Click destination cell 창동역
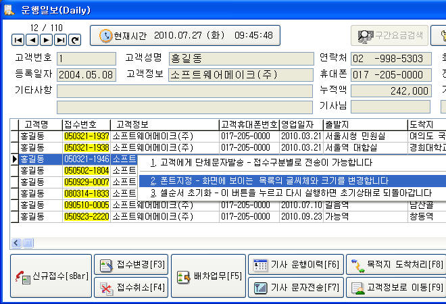The height and width of the screenshot is (304, 446). pos(426,217)
